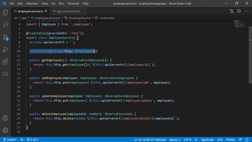Change language mode TypeScript
This screenshot has width=252, height=142.
[x=207, y=140]
